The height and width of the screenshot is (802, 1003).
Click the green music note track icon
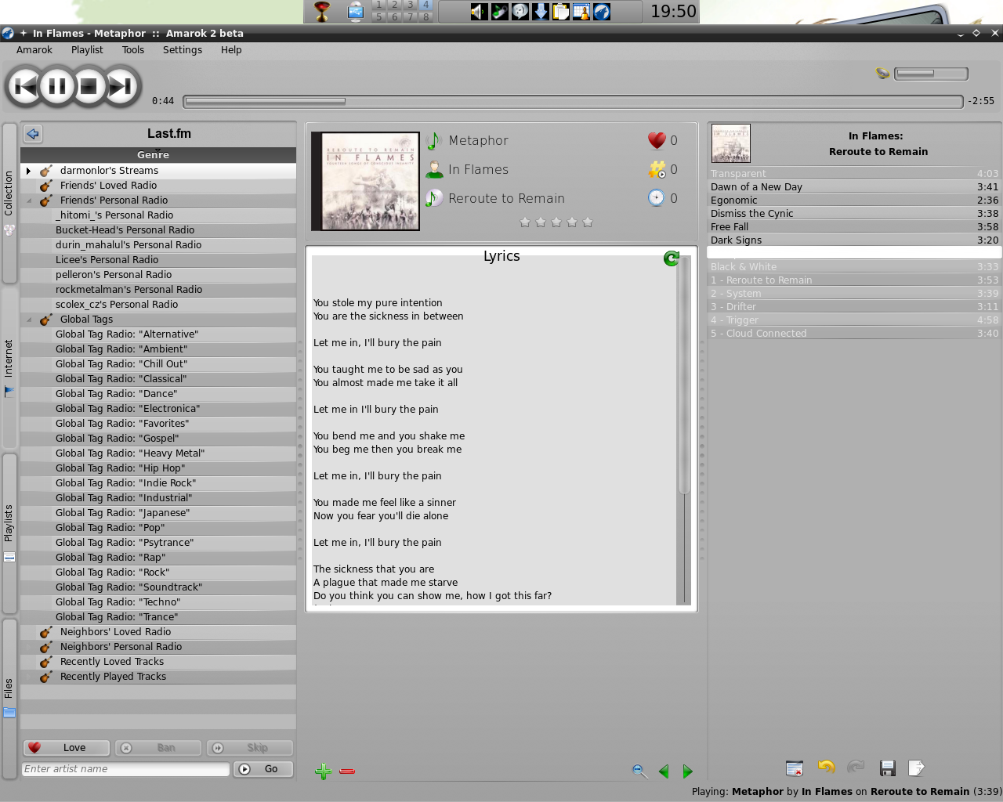(434, 141)
